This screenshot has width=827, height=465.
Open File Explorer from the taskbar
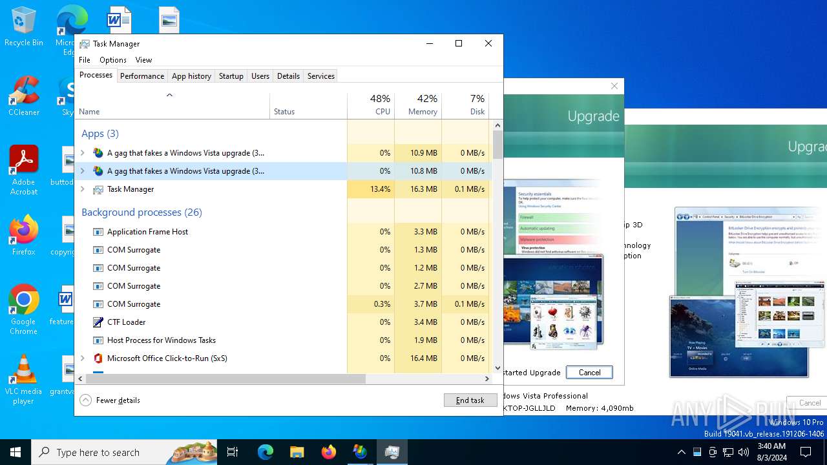coord(297,452)
